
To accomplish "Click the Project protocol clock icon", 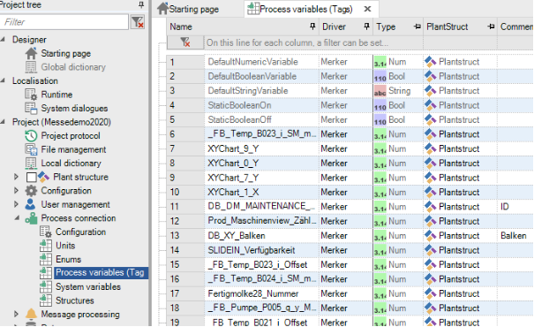I will tap(31, 136).
